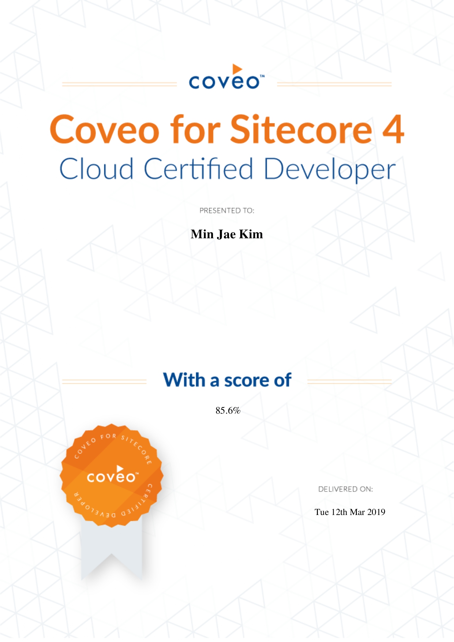Click the orange line left of 'With a score of'
The image size is (454, 642).
coord(104,382)
